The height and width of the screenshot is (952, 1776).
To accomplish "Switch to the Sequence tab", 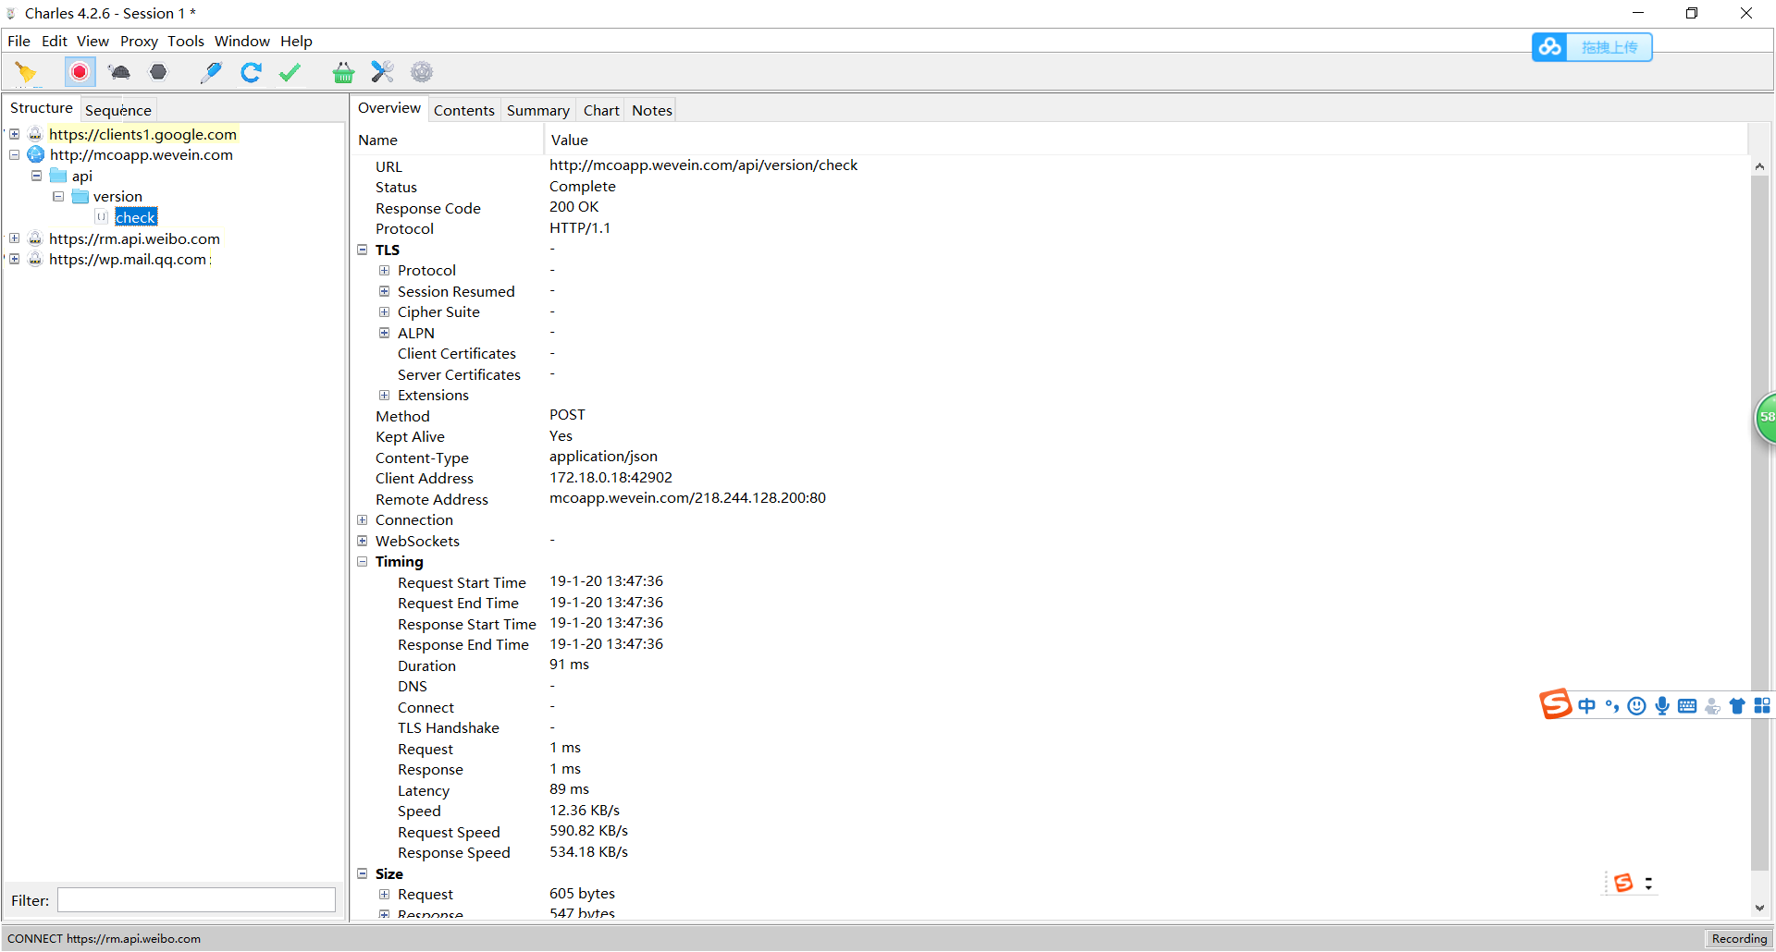I will click(118, 110).
